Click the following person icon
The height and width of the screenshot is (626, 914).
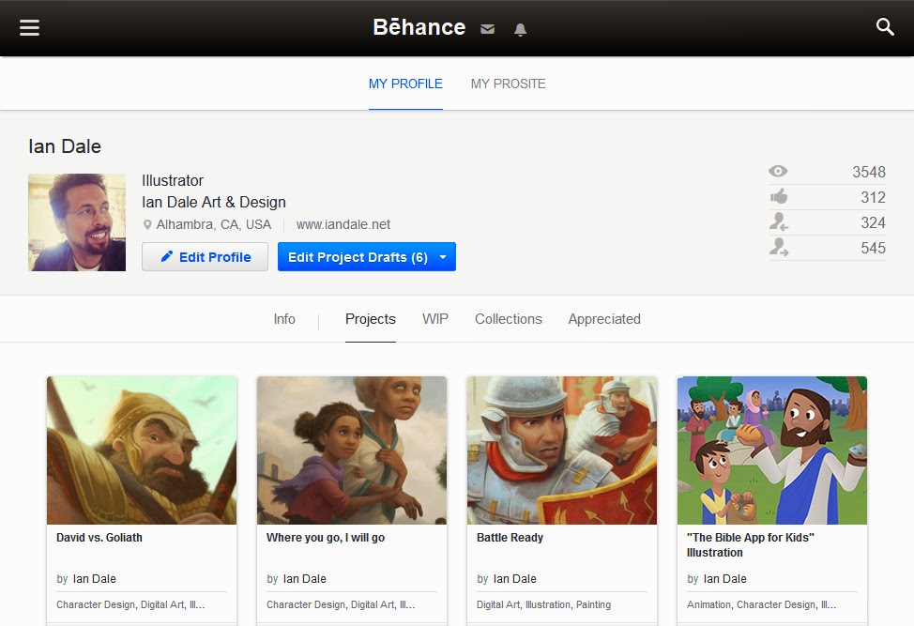tap(778, 248)
